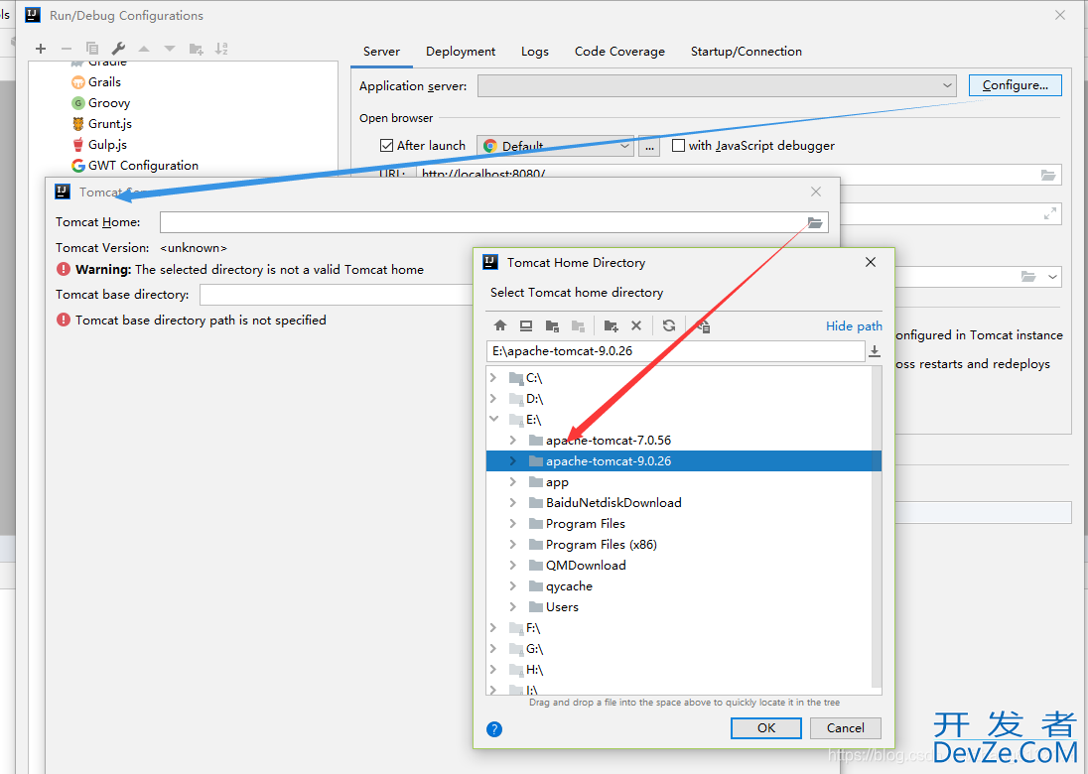Open the Default browser dropdown

click(555, 146)
